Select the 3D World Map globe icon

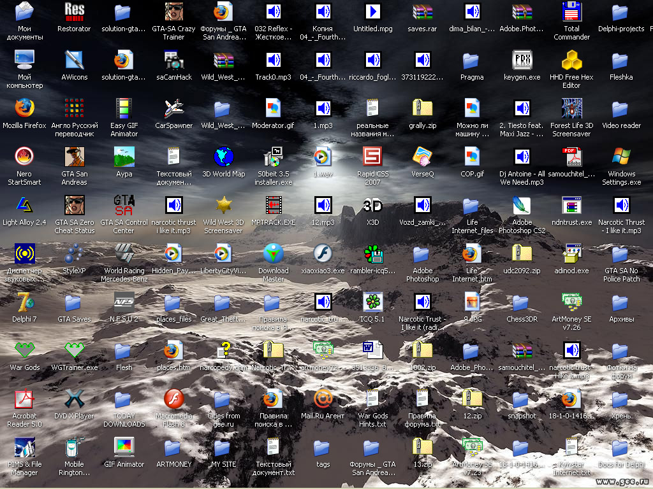pos(224,157)
